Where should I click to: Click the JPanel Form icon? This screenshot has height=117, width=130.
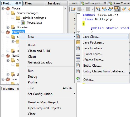coord(78,54)
